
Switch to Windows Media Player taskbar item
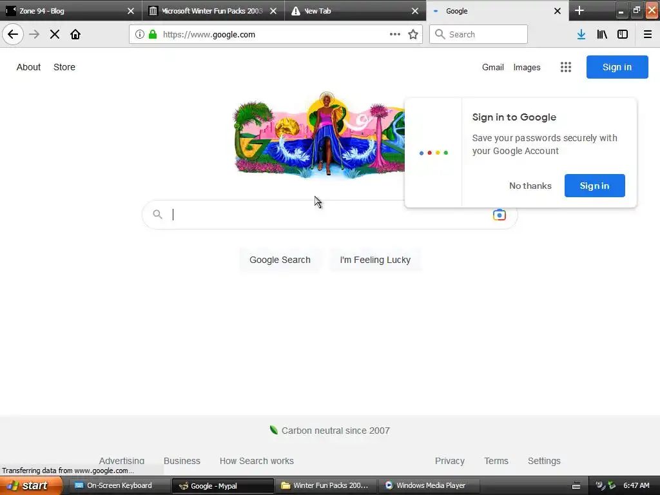click(x=428, y=485)
